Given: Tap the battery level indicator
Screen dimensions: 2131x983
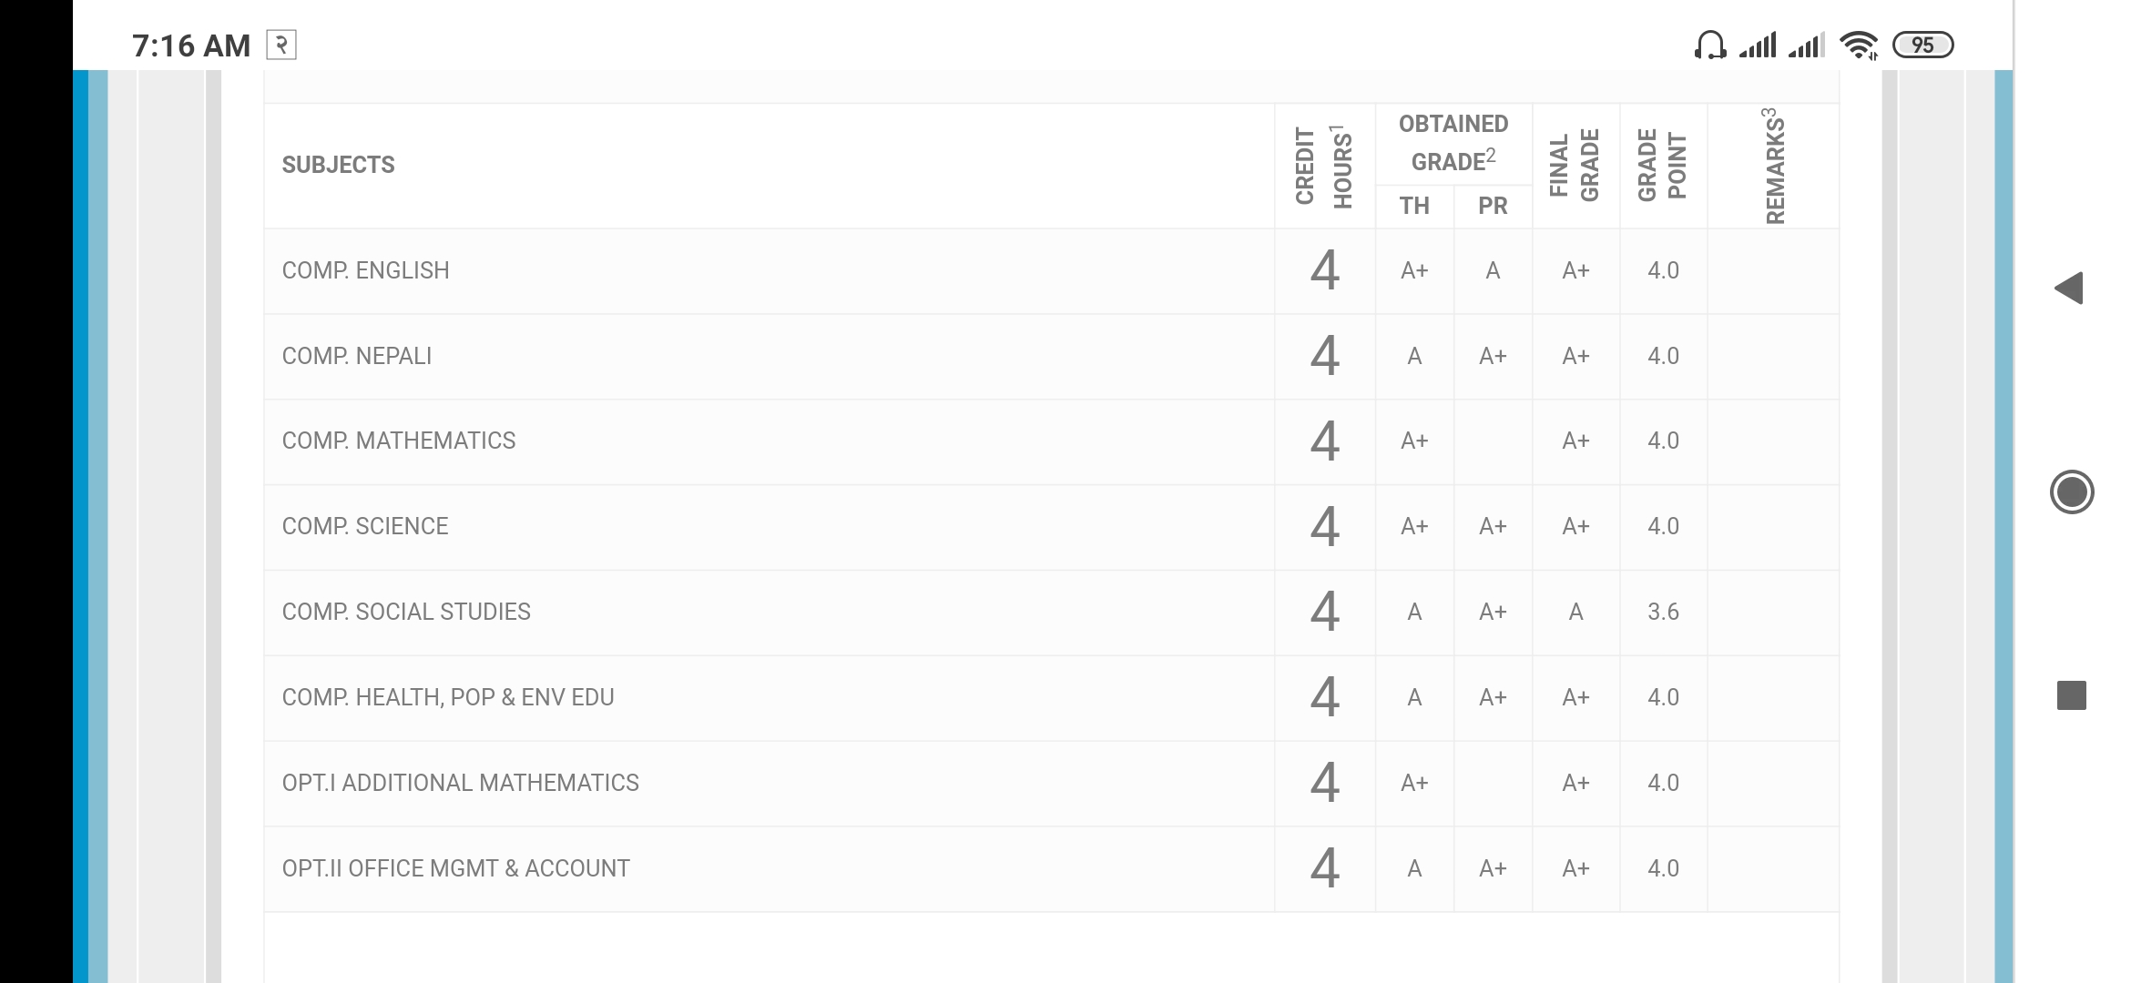Looking at the screenshot, I should click(x=1922, y=45).
